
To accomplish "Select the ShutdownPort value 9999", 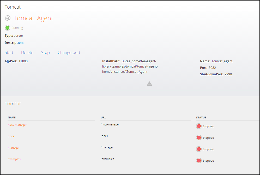I will [228, 74].
